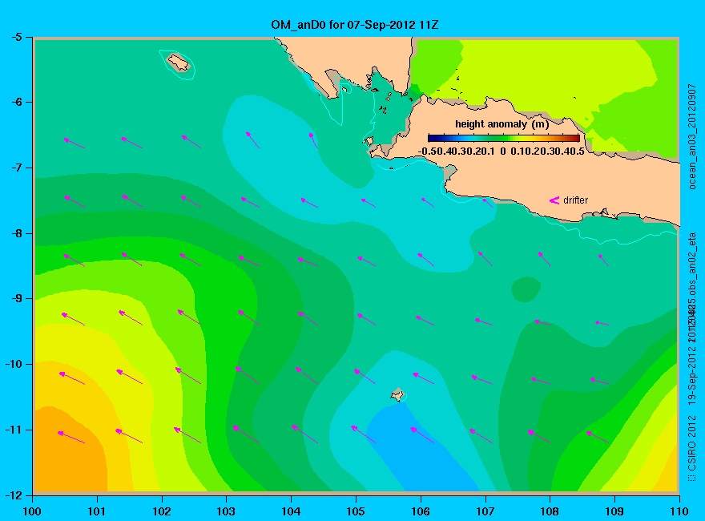The height and width of the screenshot is (521, 705).
Task: Click latitude tick label -8
Action: [17, 233]
